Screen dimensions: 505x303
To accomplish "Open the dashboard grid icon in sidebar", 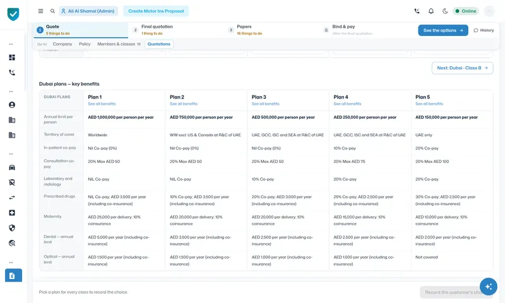I will pos(12,57).
